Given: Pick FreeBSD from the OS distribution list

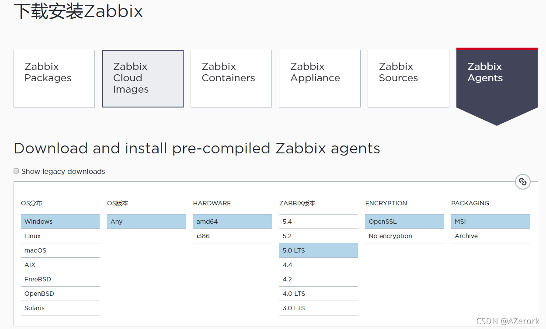Looking at the screenshot, I should pos(60,279).
